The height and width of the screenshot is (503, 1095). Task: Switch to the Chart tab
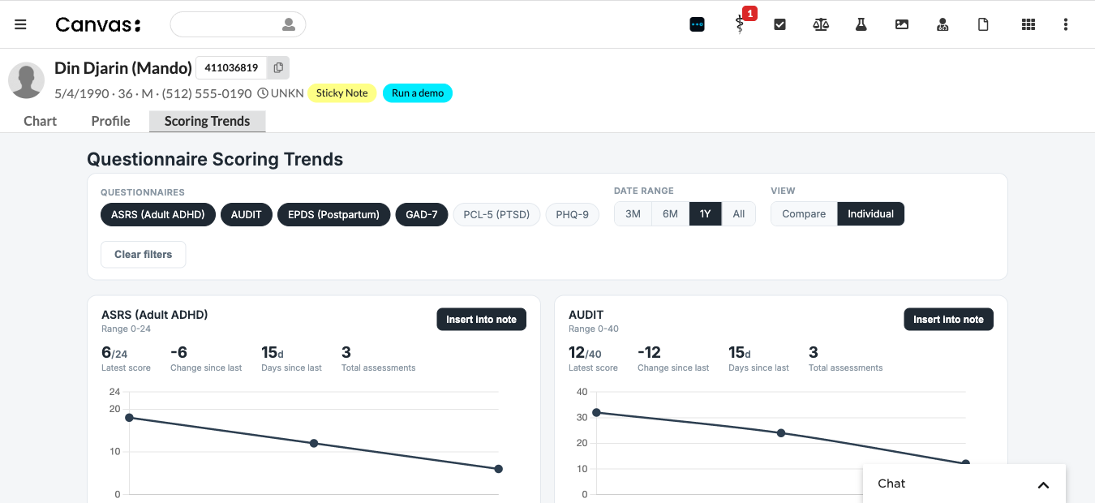(41, 121)
